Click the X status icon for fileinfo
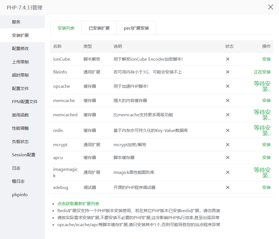Viewport: 279px width, 239px height. tap(228, 72)
